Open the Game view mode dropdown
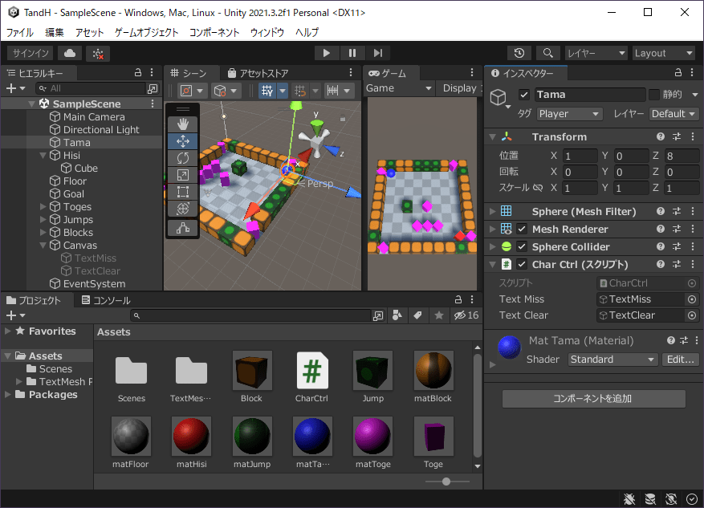This screenshot has height=508, width=704. [399, 88]
